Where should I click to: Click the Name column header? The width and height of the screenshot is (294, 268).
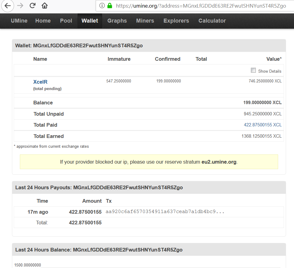click(x=40, y=59)
